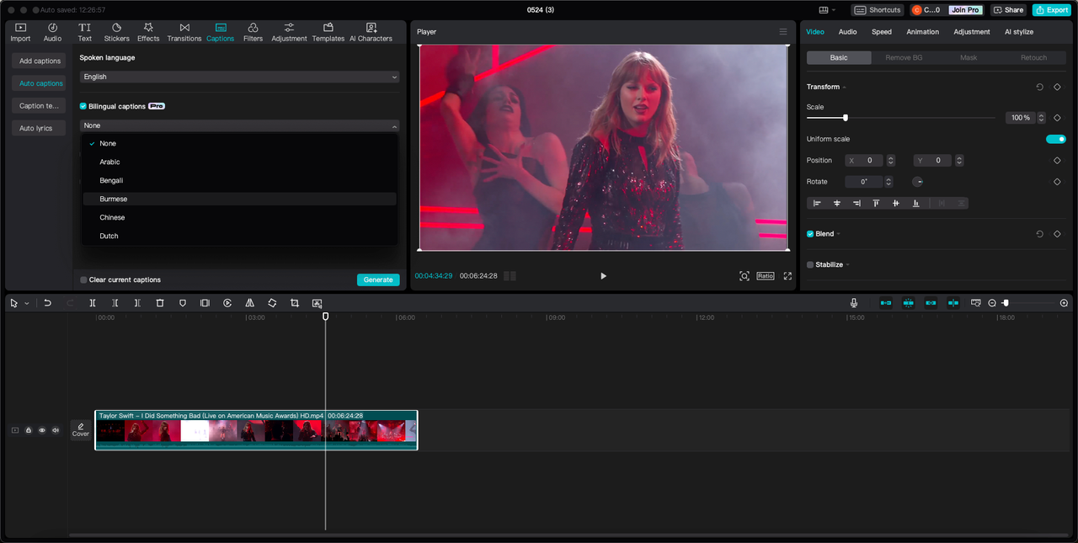Image resolution: width=1078 pixels, height=543 pixels.
Task: Delete the selected clip with trash icon
Action: click(160, 303)
